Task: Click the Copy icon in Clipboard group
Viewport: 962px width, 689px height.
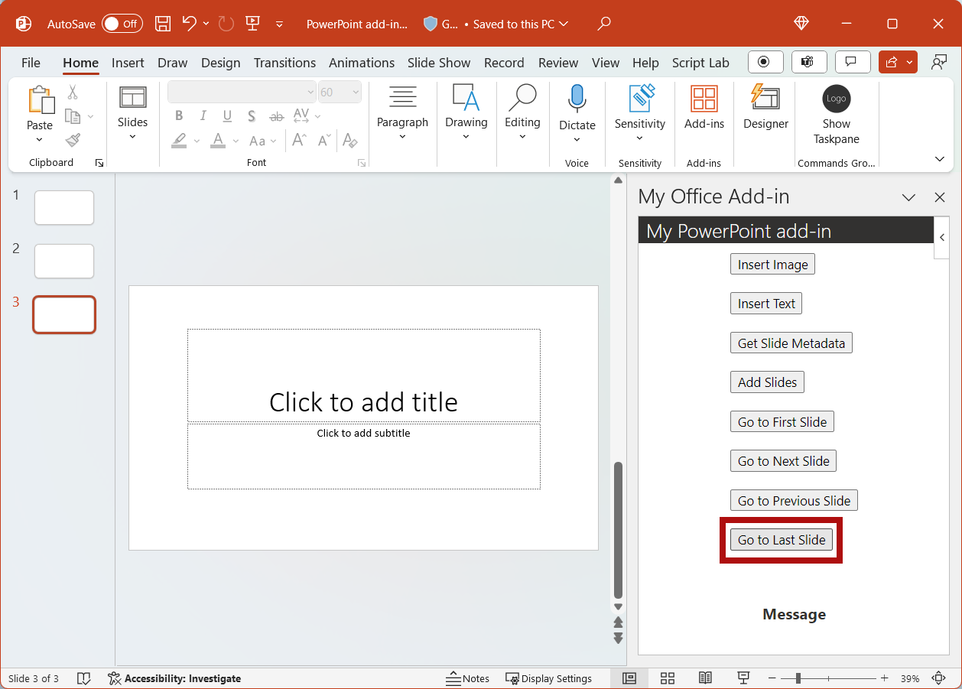Action: pos(73,116)
